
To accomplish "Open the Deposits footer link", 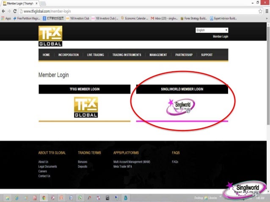I will (83, 167).
